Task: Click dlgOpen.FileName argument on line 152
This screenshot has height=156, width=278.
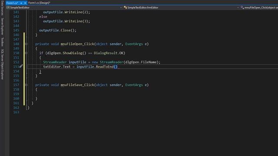Action: 141,62
